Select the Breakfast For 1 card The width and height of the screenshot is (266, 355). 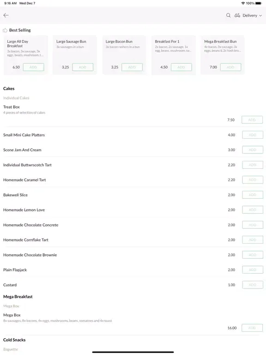[174, 55]
